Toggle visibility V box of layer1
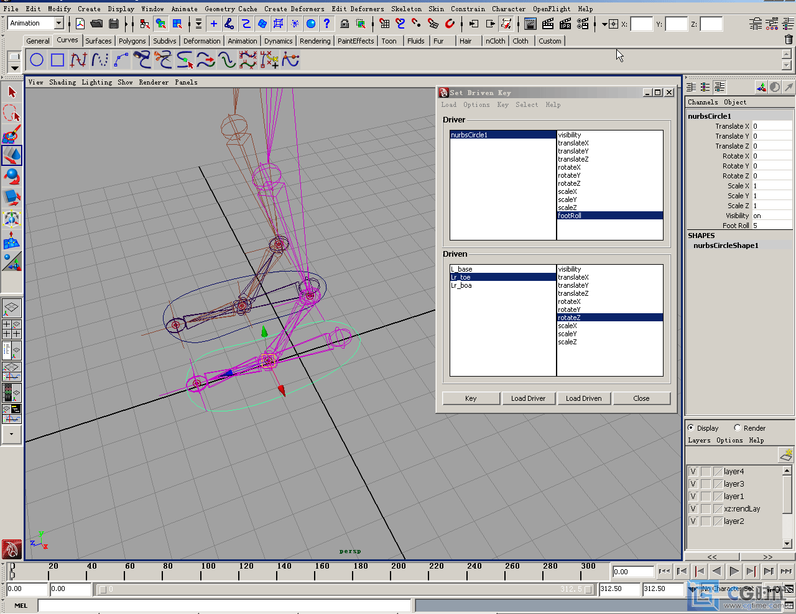 (x=693, y=497)
